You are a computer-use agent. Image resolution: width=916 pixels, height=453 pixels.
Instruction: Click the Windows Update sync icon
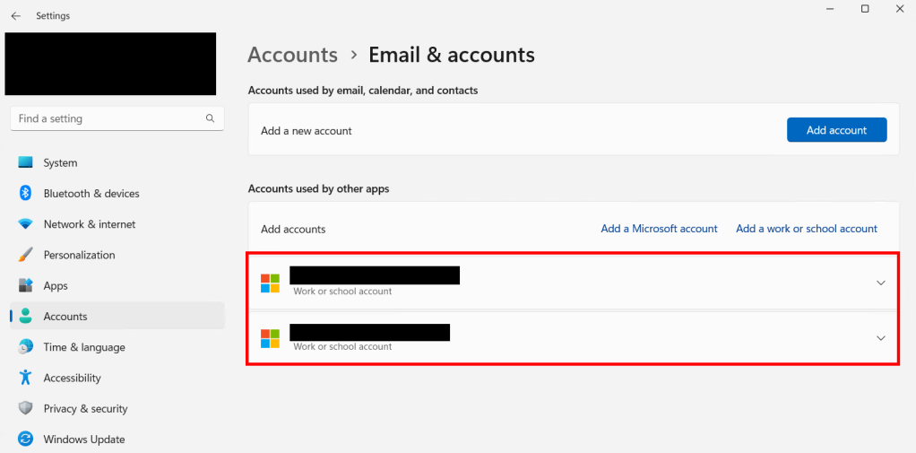click(x=25, y=440)
